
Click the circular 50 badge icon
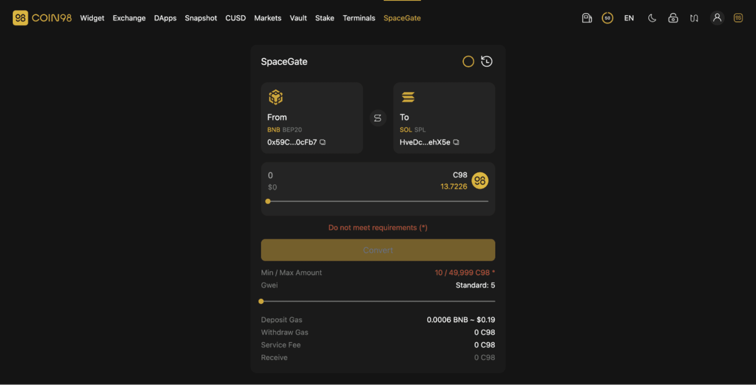click(x=607, y=18)
